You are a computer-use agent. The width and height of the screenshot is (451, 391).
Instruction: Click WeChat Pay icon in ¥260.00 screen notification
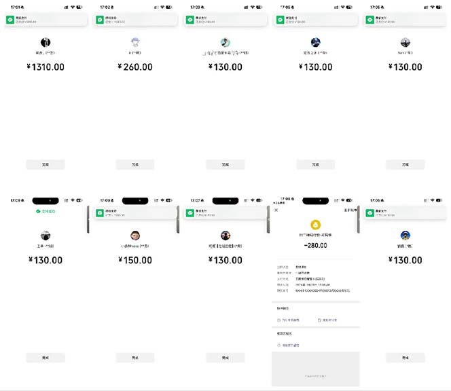click(x=99, y=20)
